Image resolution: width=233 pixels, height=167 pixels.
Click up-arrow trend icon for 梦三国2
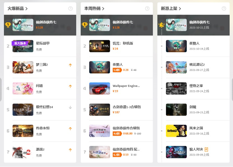click(70, 65)
